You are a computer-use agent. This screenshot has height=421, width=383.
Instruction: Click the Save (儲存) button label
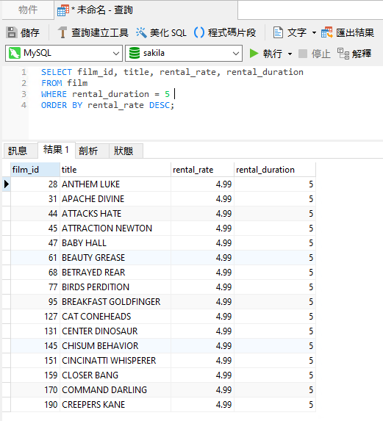point(30,33)
